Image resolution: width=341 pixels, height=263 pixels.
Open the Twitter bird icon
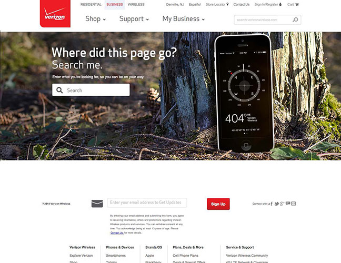pos(276,204)
